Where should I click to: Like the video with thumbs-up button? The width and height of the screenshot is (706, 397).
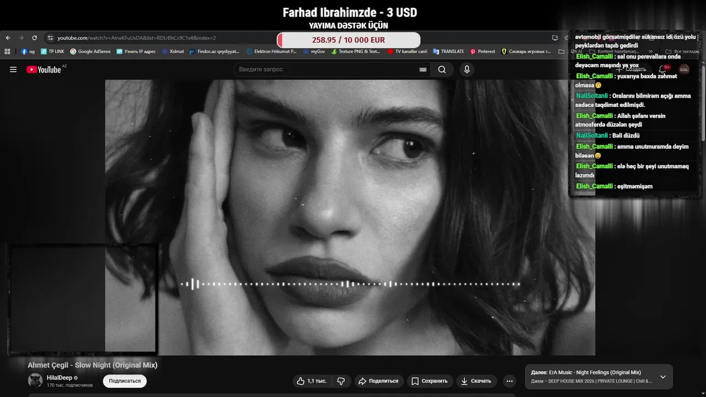point(312,381)
